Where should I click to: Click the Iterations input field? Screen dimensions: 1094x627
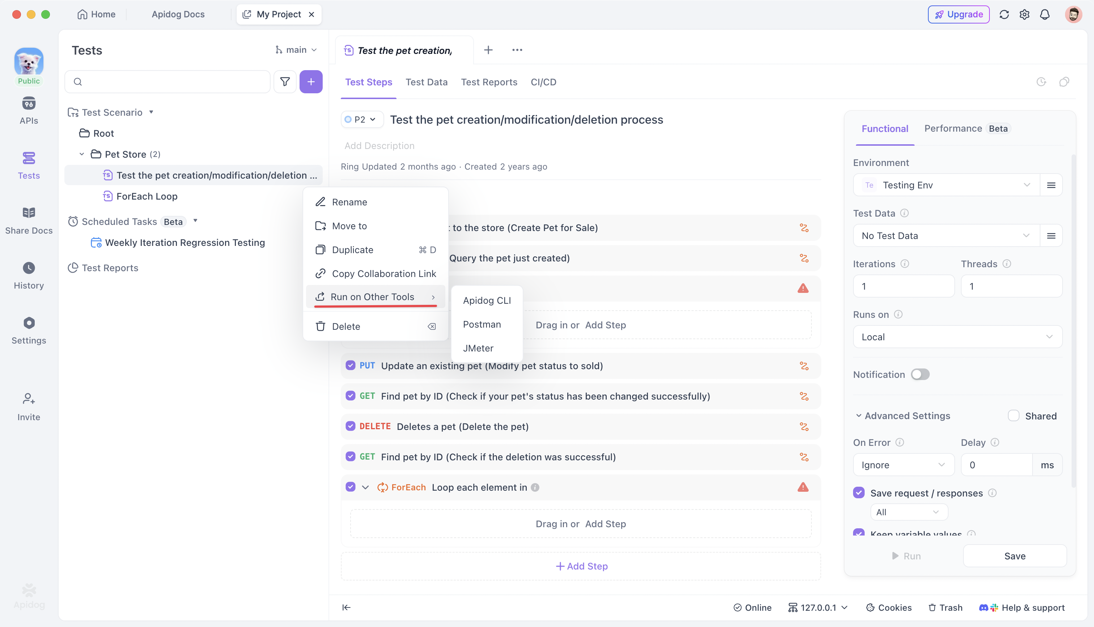coord(903,286)
